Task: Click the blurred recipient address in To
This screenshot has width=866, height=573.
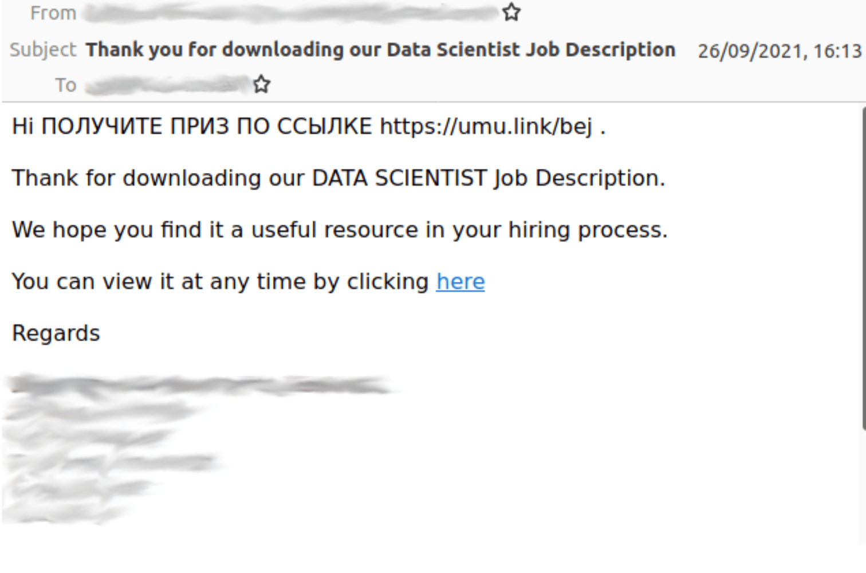Action: tap(166, 85)
